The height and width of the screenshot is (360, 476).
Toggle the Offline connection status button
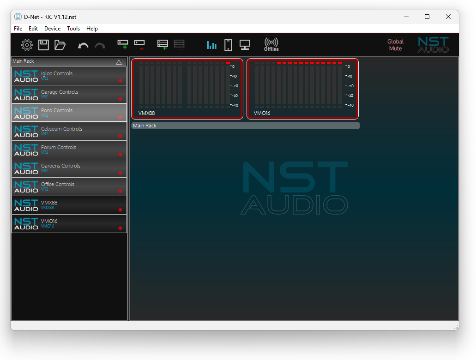[271, 44]
